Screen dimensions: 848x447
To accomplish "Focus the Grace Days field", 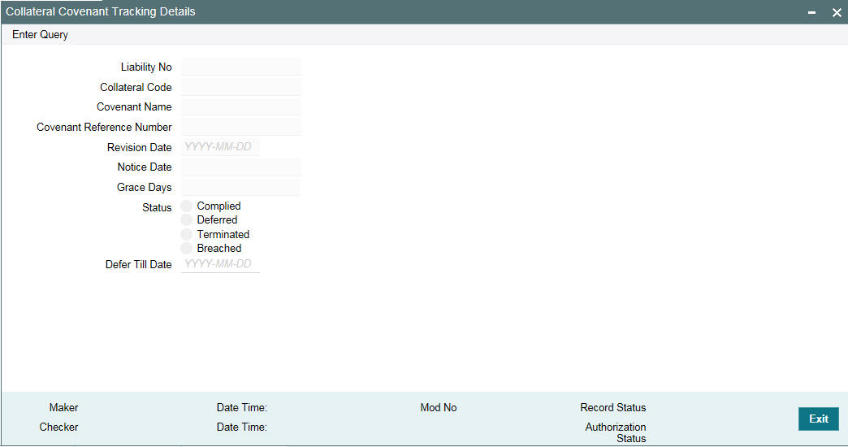I will (x=240, y=187).
